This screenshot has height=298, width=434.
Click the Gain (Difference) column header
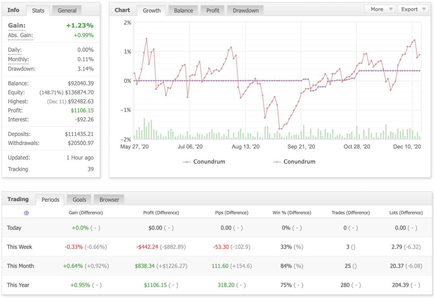[86, 213]
